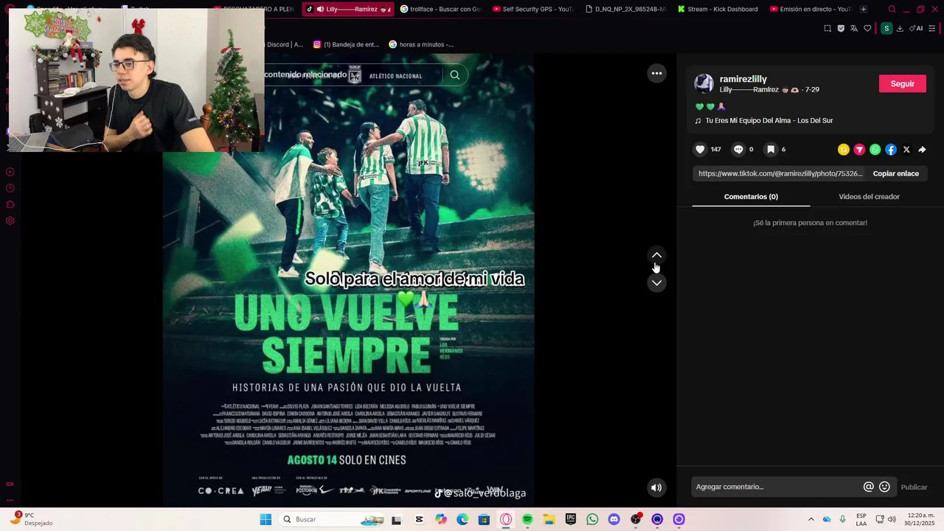Click the Publicar button
The height and width of the screenshot is (531, 944).
[x=914, y=487]
